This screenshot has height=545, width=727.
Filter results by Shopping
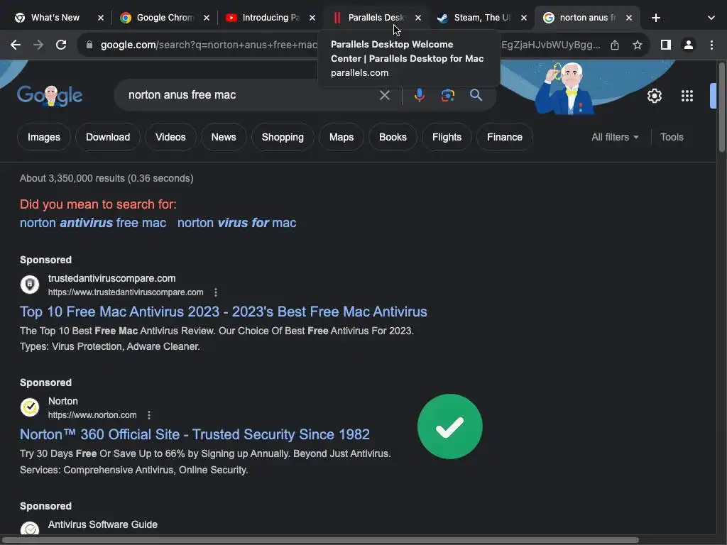pyautogui.click(x=283, y=137)
